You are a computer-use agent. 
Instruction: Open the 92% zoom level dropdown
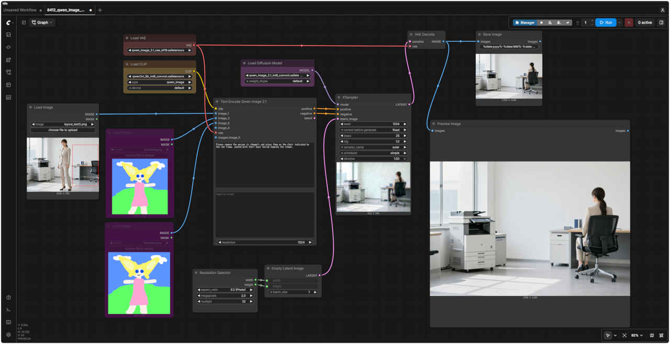(636, 335)
